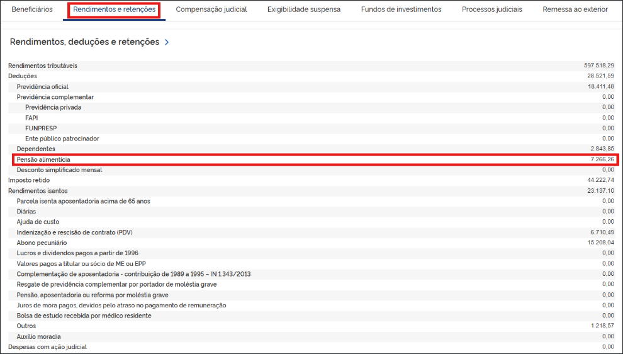
Task: Open the Compensação judicial tab
Action: (211, 9)
